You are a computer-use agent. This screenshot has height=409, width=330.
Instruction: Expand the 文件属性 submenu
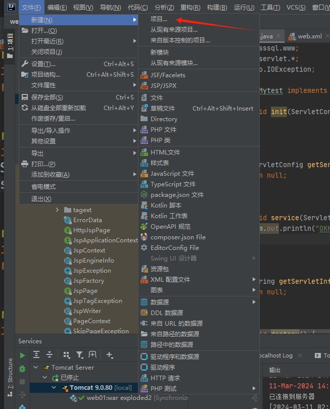coord(79,85)
